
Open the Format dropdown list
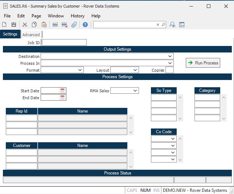pyautogui.click(x=80, y=70)
